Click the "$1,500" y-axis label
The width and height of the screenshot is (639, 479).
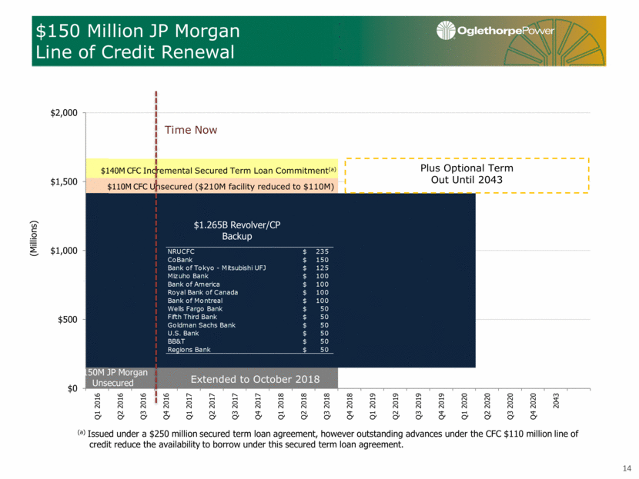pos(64,181)
